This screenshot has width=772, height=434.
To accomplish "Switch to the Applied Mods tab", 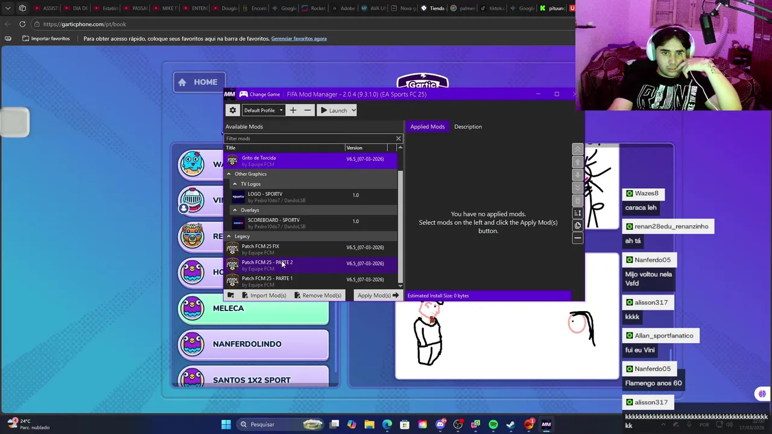I will tap(427, 127).
